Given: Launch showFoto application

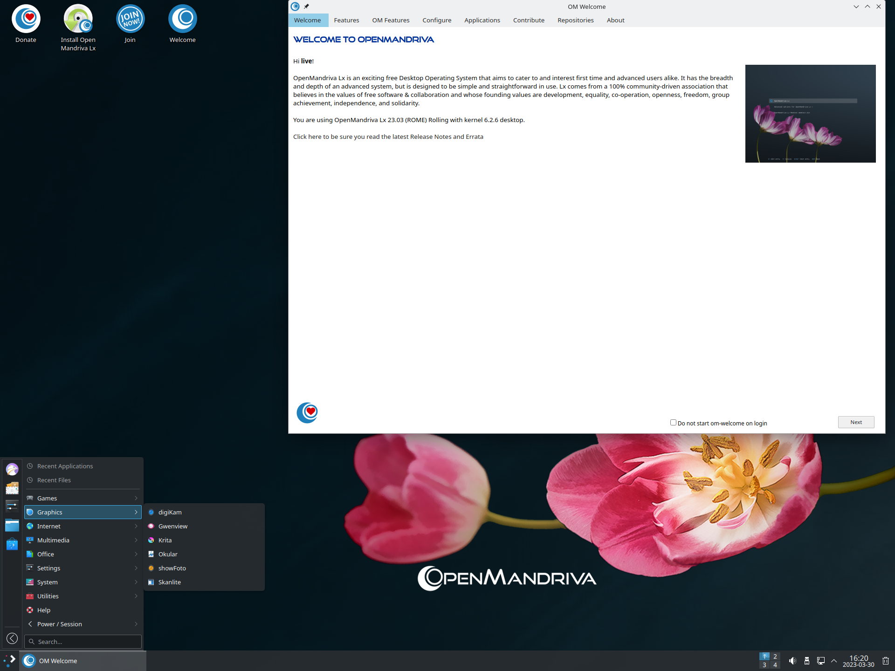Looking at the screenshot, I should click(x=204, y=568).
